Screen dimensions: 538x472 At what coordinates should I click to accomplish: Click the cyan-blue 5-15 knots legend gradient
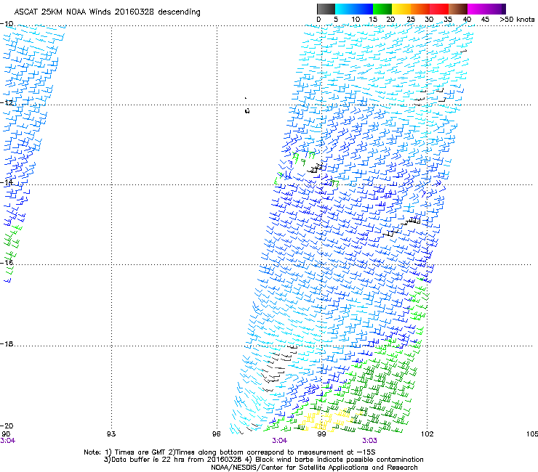click(x=354, y=9)
